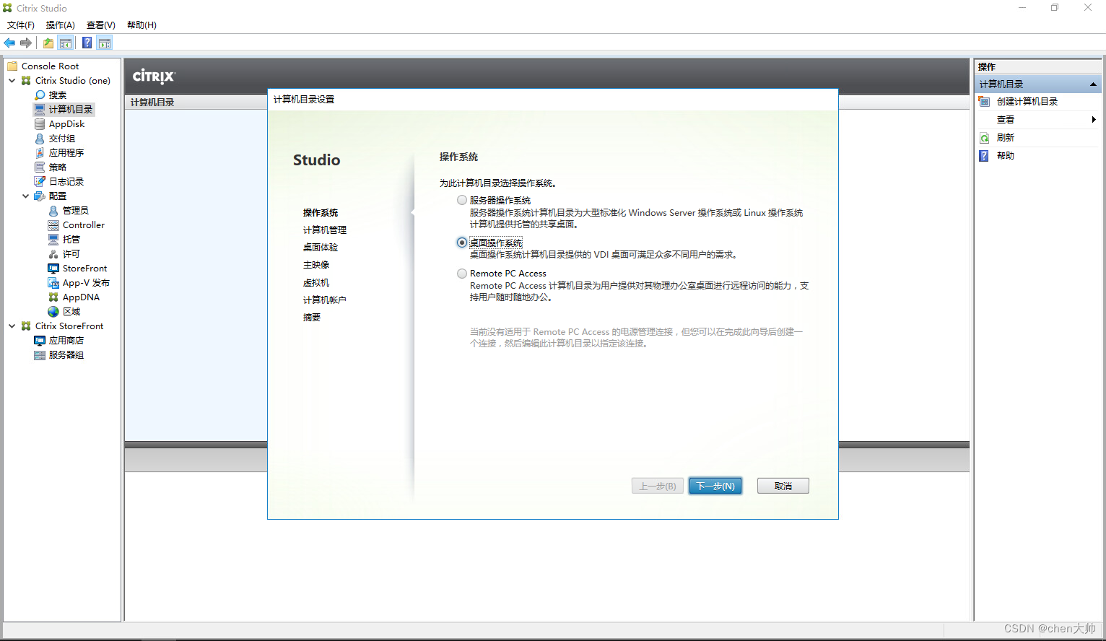Viewport: 1106px width, 641px height.
Task: Click the AppDNA icon in tree
Action: pos(53,297)
